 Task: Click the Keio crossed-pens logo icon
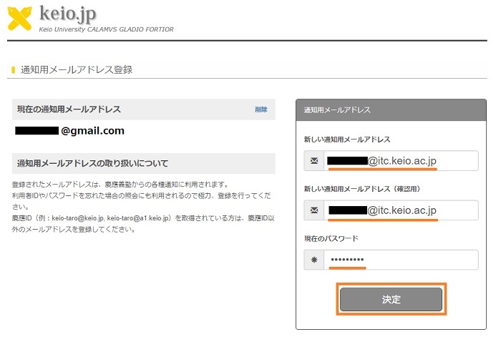pos(19,18)
